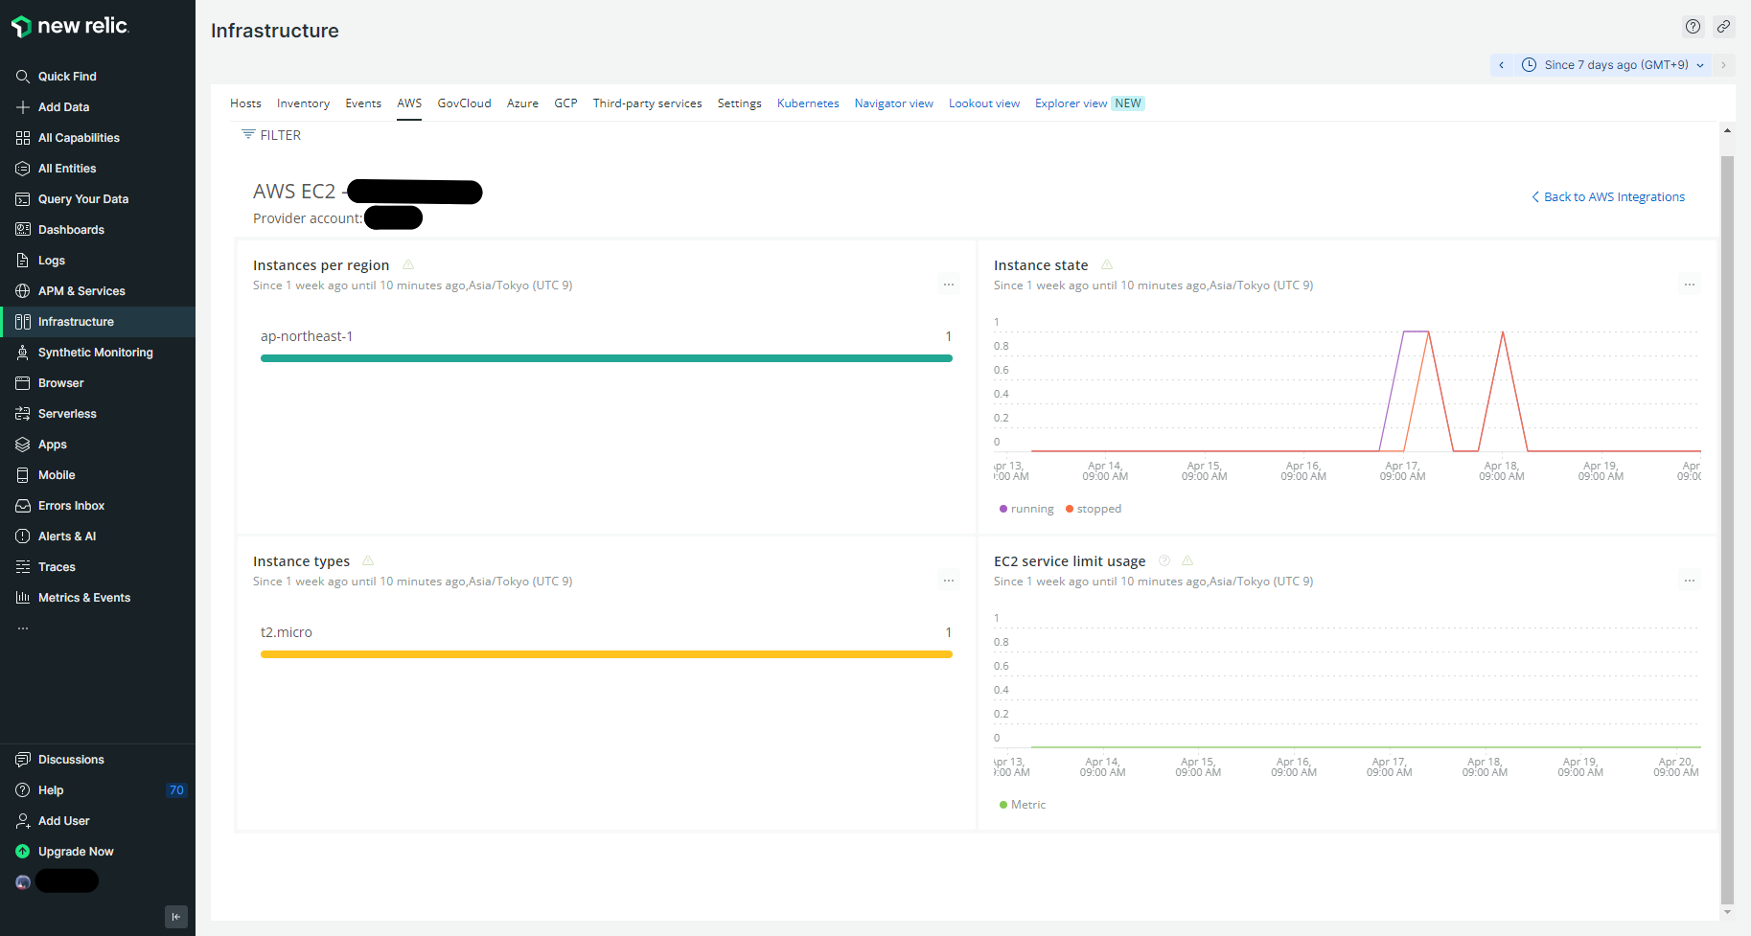Toggle the stopped legend series
The image size is (1751, 936).
(x=1094, y=509)
